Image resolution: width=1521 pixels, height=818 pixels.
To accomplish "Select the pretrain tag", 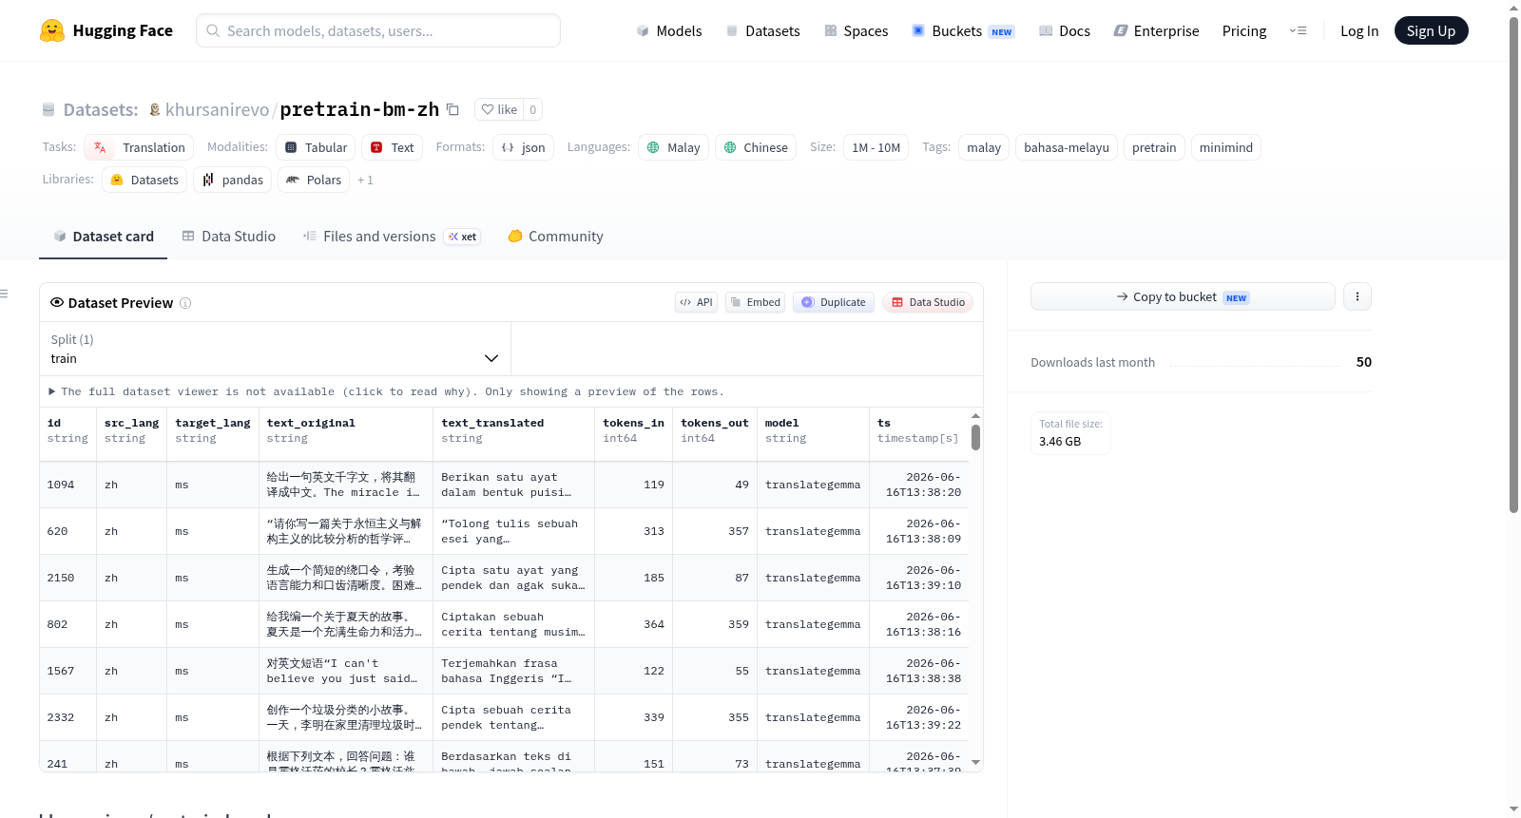I will click(1154, 147).
